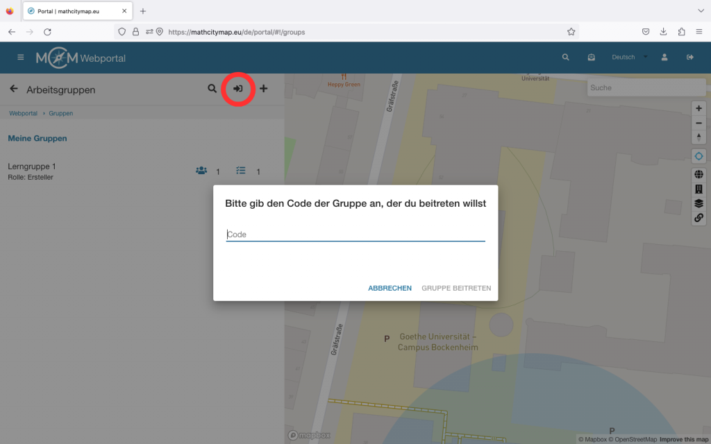Open the hamburger menu in the header
This screenshot has height=444, width=711.
click(21, 58)
